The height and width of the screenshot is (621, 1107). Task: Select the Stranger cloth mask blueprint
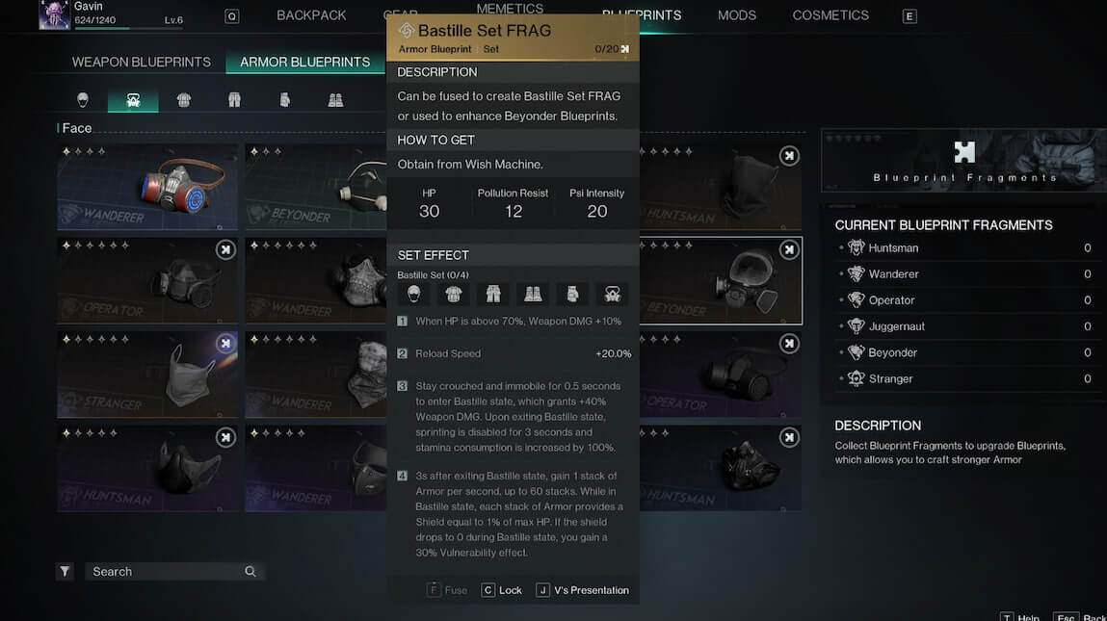click(147, 375)
